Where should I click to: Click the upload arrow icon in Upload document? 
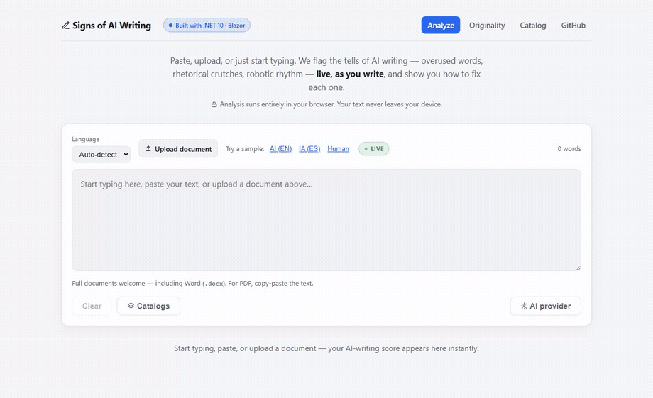(x=148, y=148)
